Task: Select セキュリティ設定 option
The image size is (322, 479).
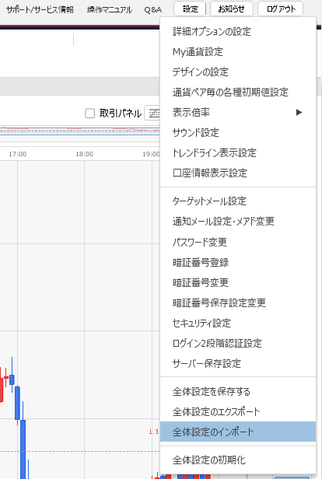Action: (238, 323)
